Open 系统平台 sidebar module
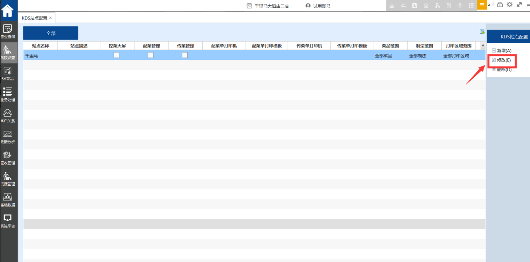The height and width of the screenshot is (262, 530). click(x=8, y=221)
